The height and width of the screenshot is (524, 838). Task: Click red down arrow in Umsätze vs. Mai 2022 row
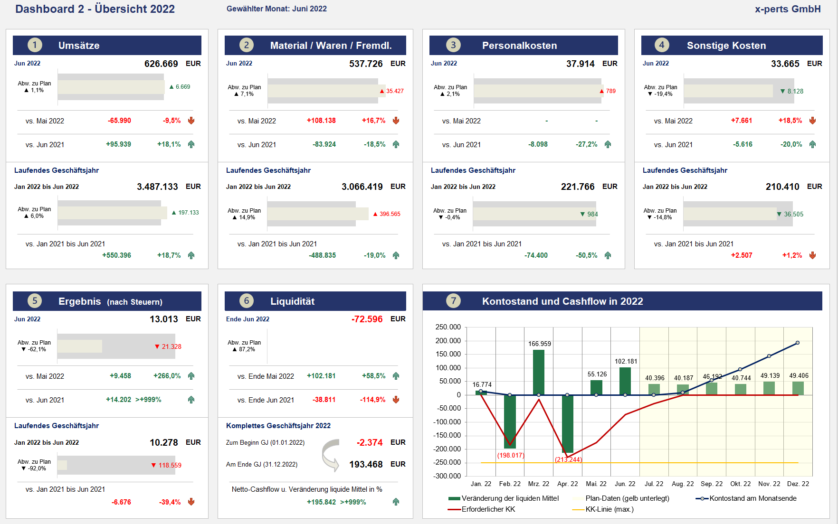point(191,121)
